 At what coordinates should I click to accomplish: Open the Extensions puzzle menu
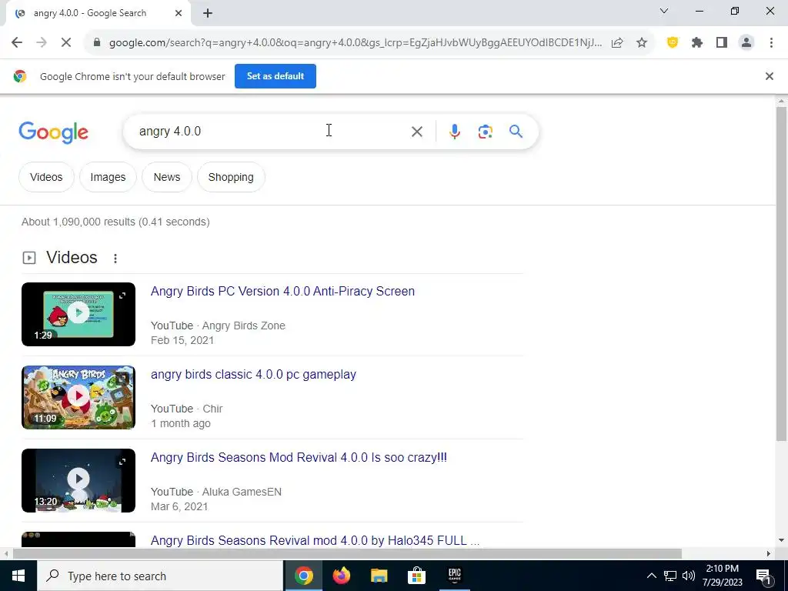click(697, 43)
